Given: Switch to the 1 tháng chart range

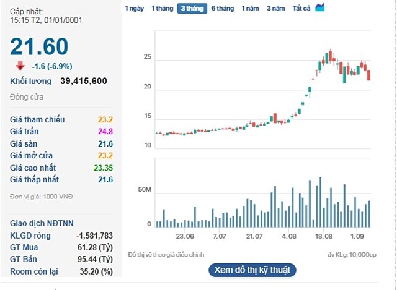Looking at the screenshot, I should 163,8.
